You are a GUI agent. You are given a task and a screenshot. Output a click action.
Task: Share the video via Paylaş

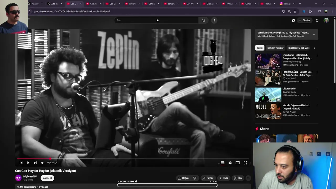[208, 178]
